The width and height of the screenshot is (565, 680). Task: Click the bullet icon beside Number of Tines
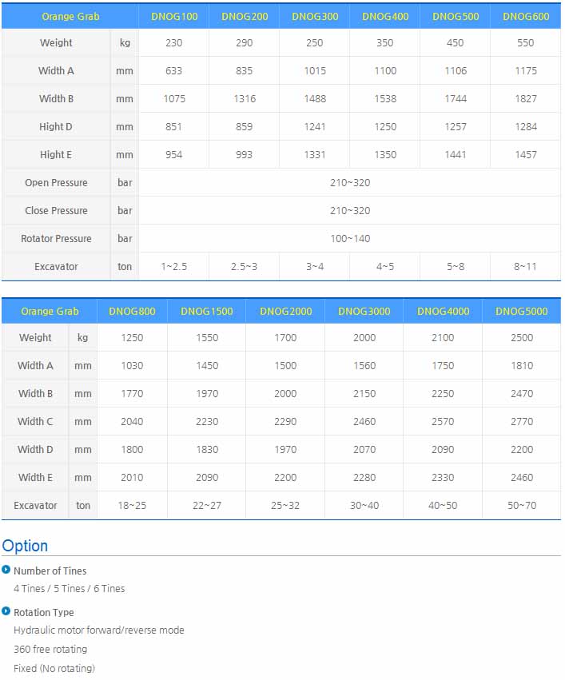[6, 570]
